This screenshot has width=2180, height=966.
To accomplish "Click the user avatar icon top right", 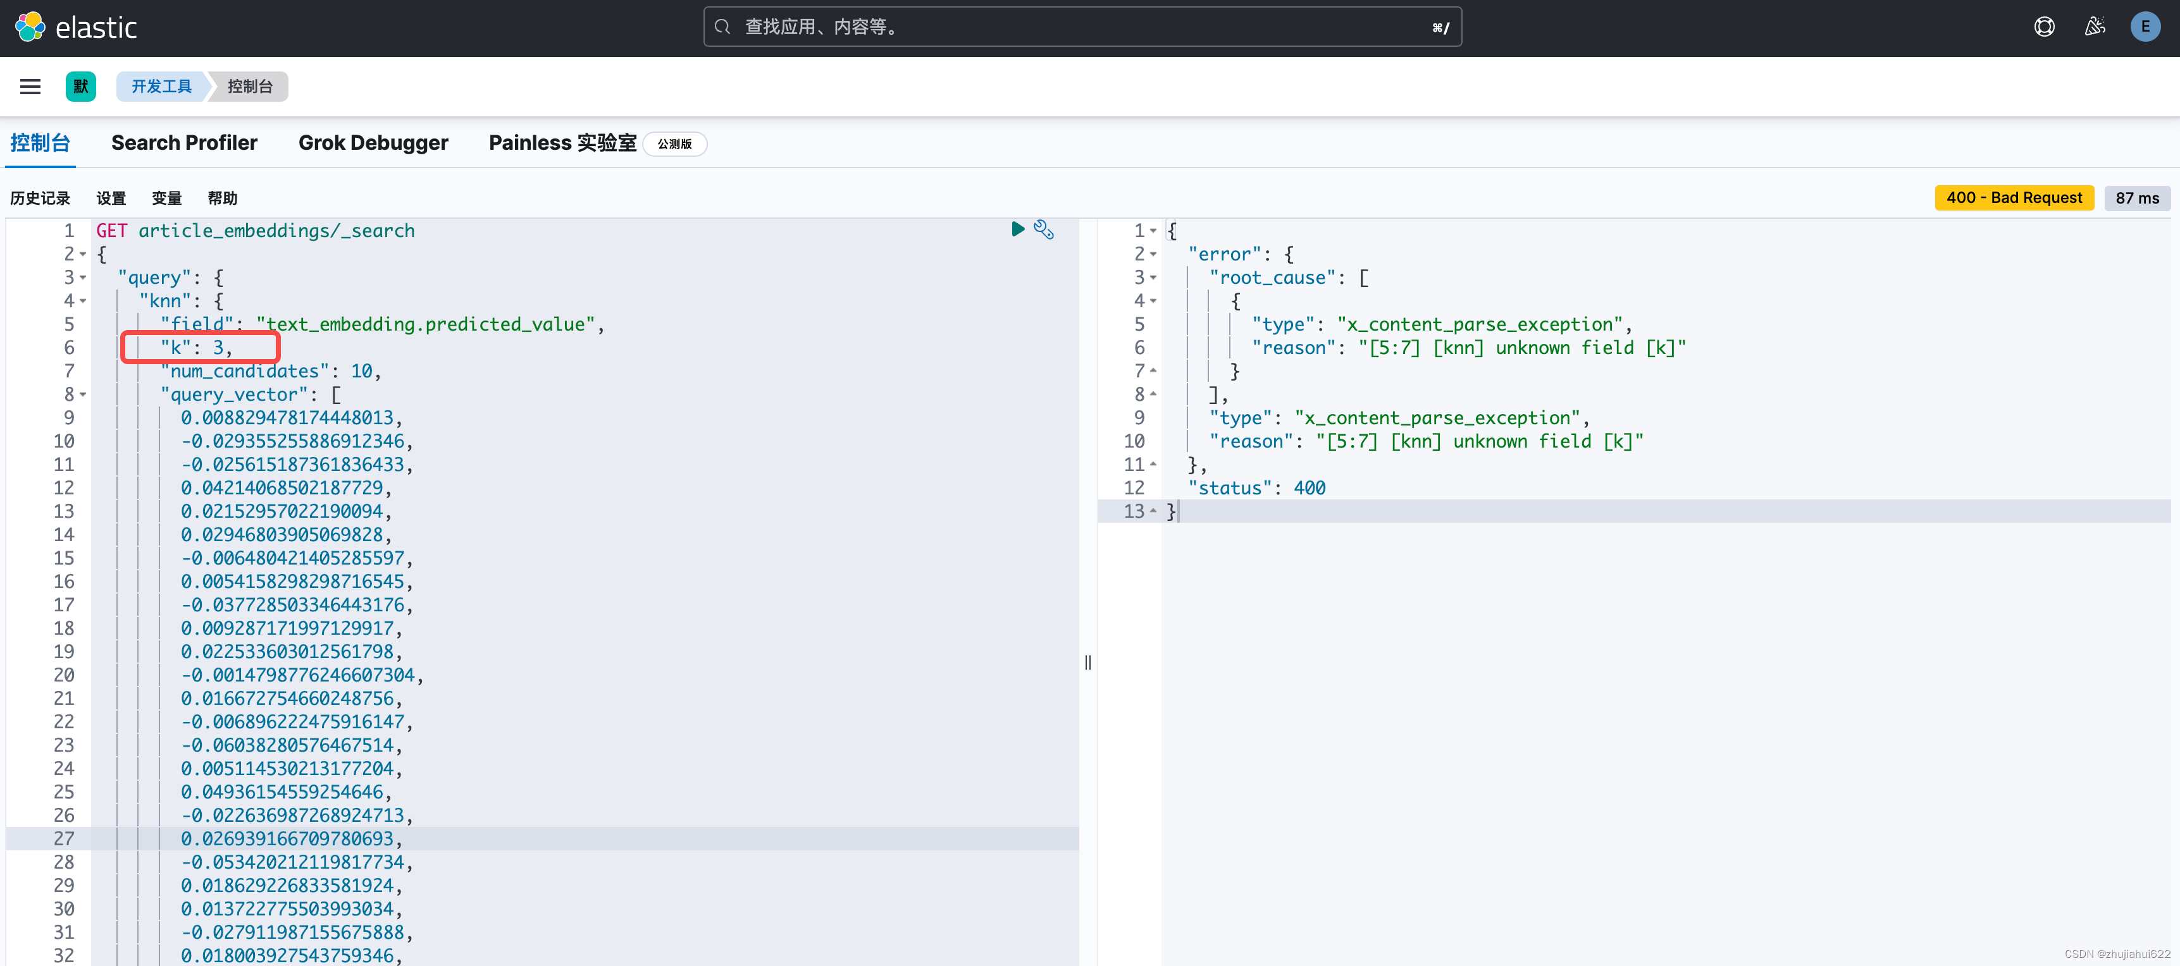I will click(2145, 28).
